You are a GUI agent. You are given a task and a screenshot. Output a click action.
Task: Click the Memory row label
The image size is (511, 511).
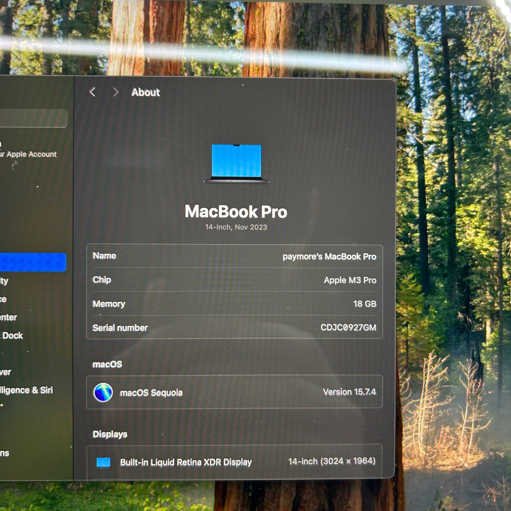(x=109, y=304)
